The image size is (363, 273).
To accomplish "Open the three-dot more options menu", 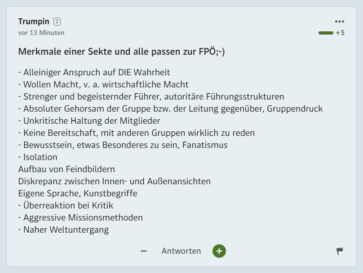I will pyautogui.click(x=339, y=22).
